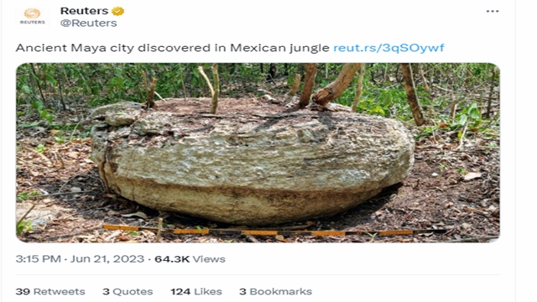View the 124 Likes list
537x302 pixels.
[x=196, y=291]
